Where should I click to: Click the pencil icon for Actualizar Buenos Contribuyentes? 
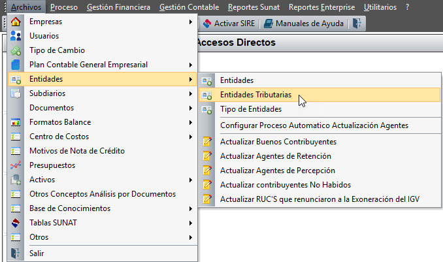pos(207,142)
